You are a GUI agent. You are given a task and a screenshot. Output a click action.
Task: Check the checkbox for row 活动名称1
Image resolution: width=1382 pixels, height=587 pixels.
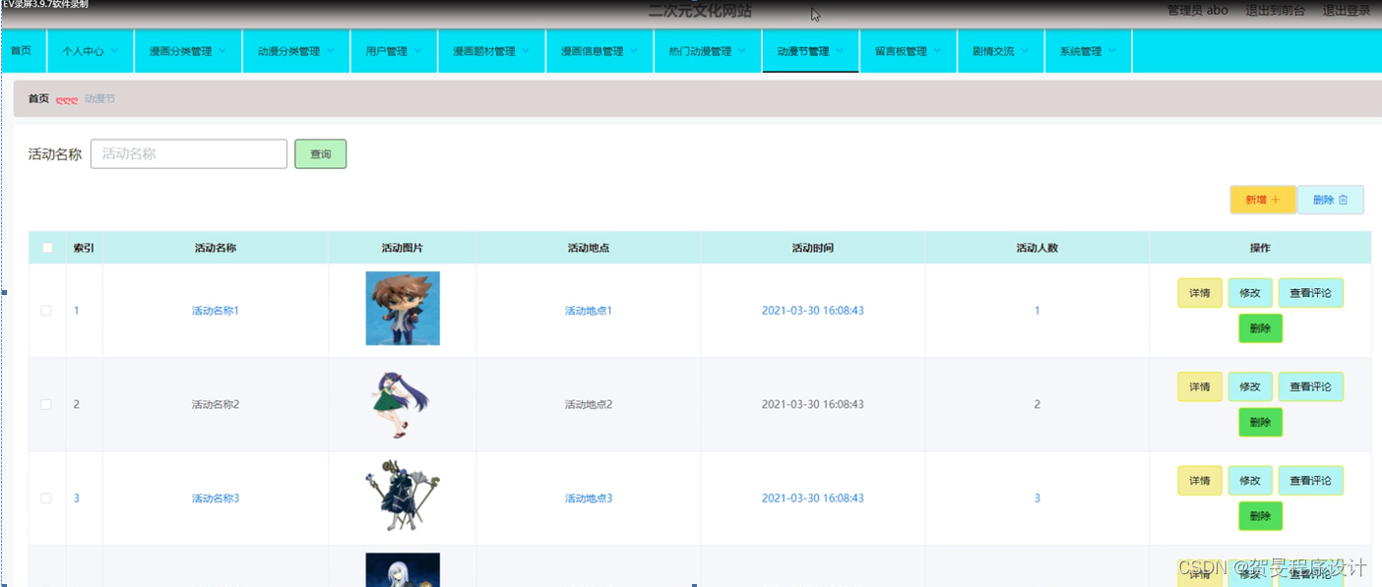[46, 311]
